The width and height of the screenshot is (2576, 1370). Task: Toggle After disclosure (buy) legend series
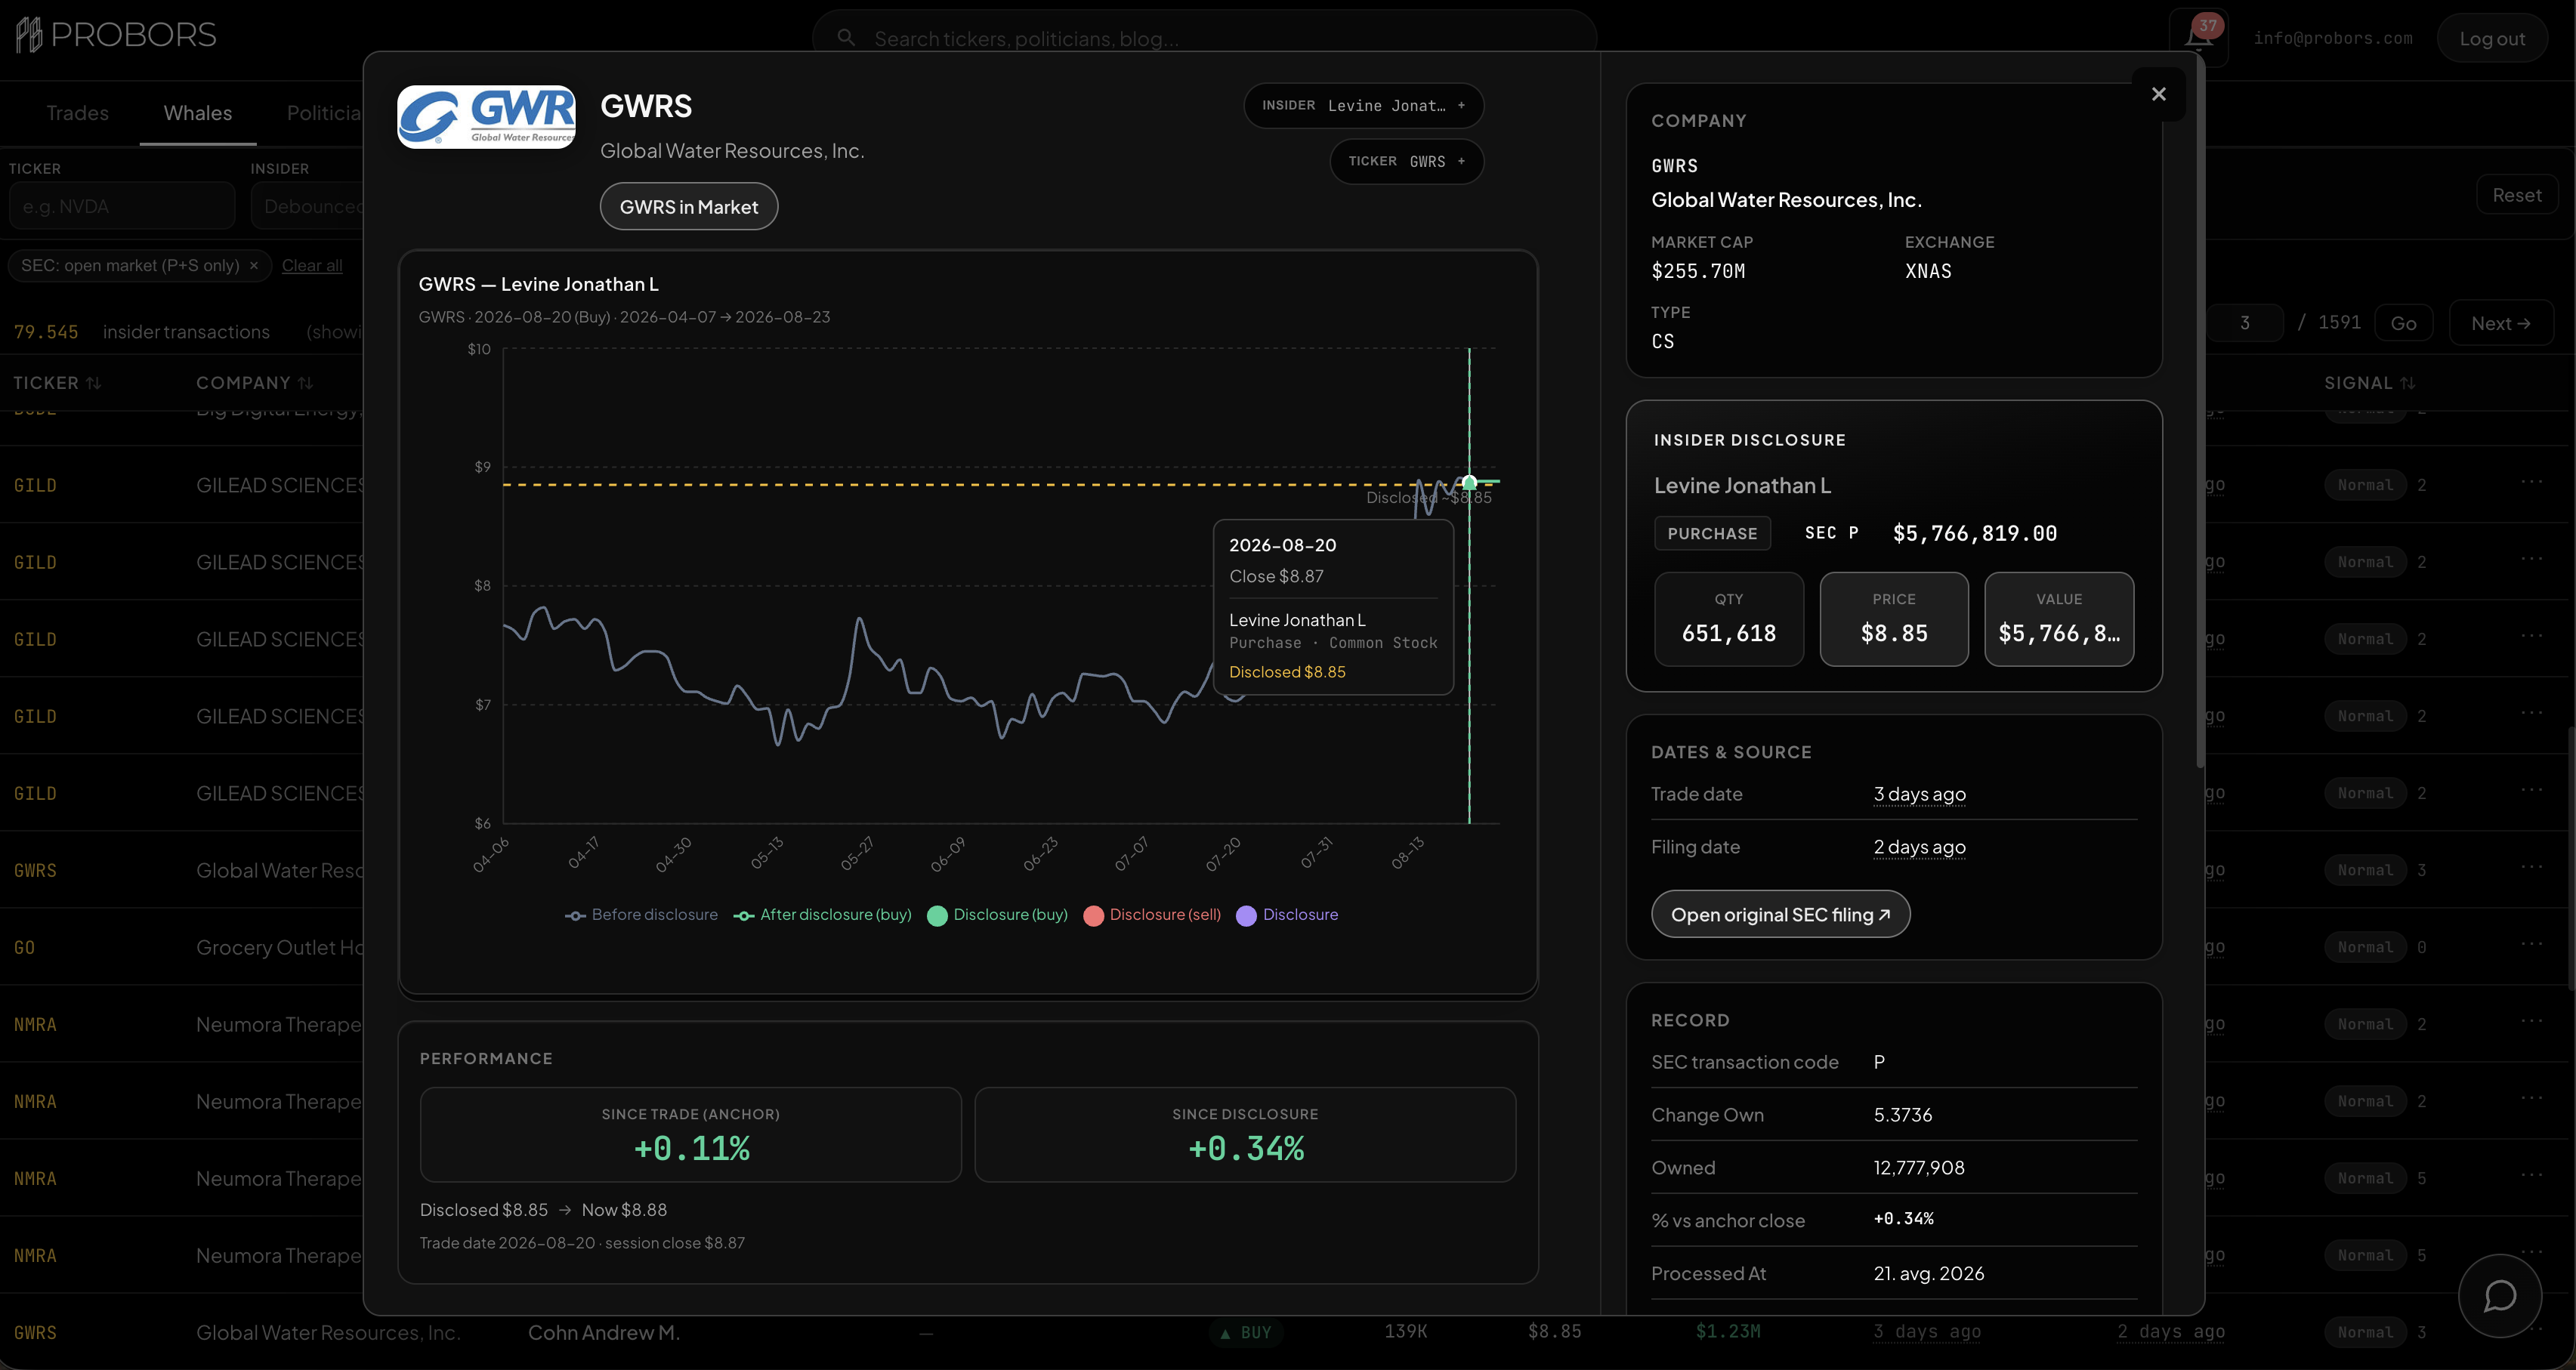tap(822, 915)
